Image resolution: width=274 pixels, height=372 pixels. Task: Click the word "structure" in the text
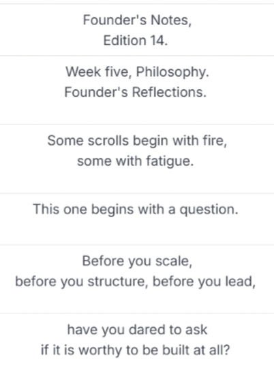point(116,282)
